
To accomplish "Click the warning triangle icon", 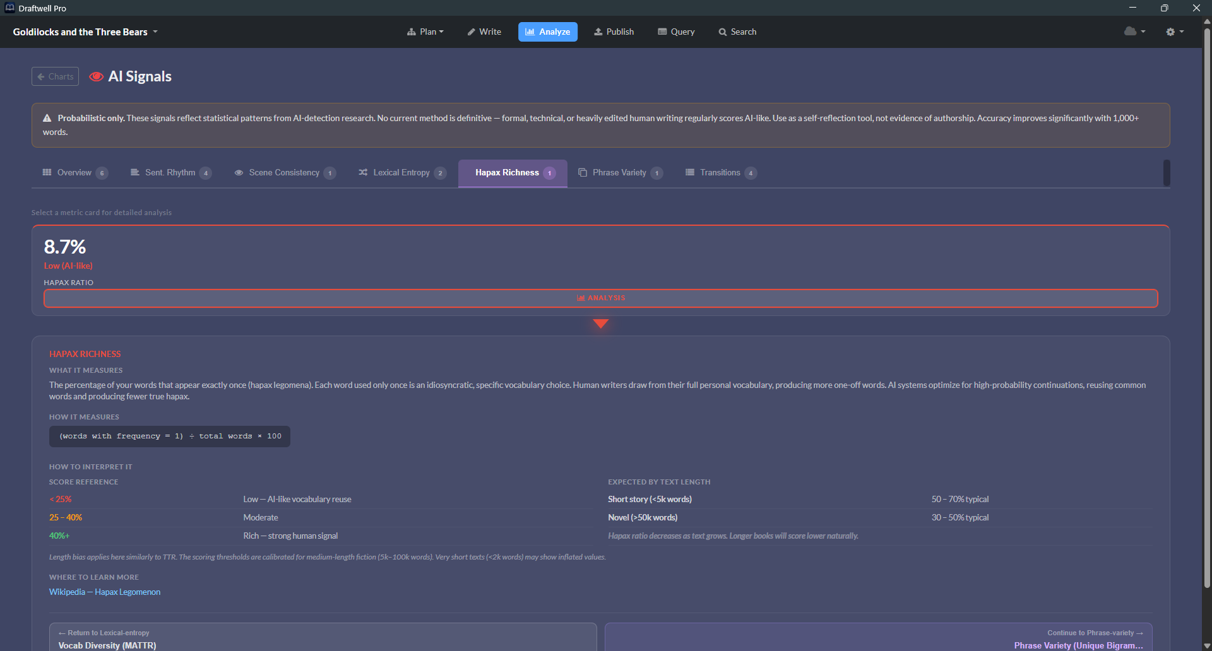I will click(47, 118).
